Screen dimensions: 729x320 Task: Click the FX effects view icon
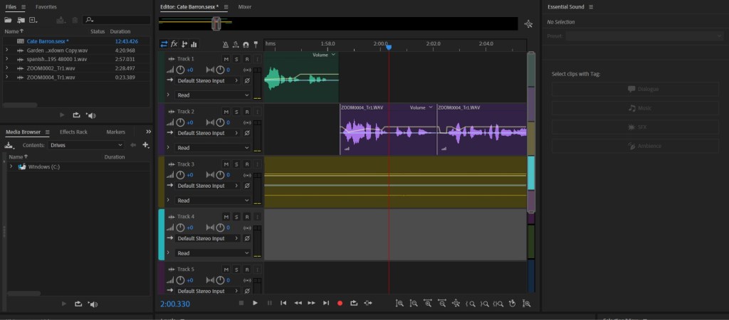pos(174,44)
